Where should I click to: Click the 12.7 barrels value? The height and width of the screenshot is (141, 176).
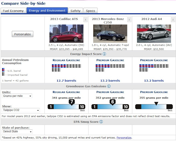[66, 81]
